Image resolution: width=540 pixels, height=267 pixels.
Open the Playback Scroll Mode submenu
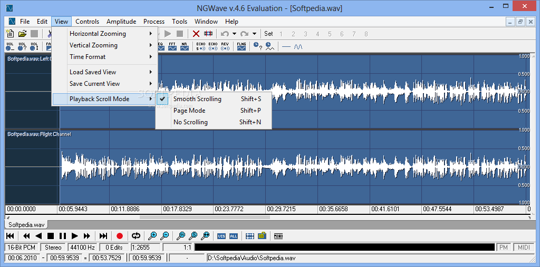point(105,99)
